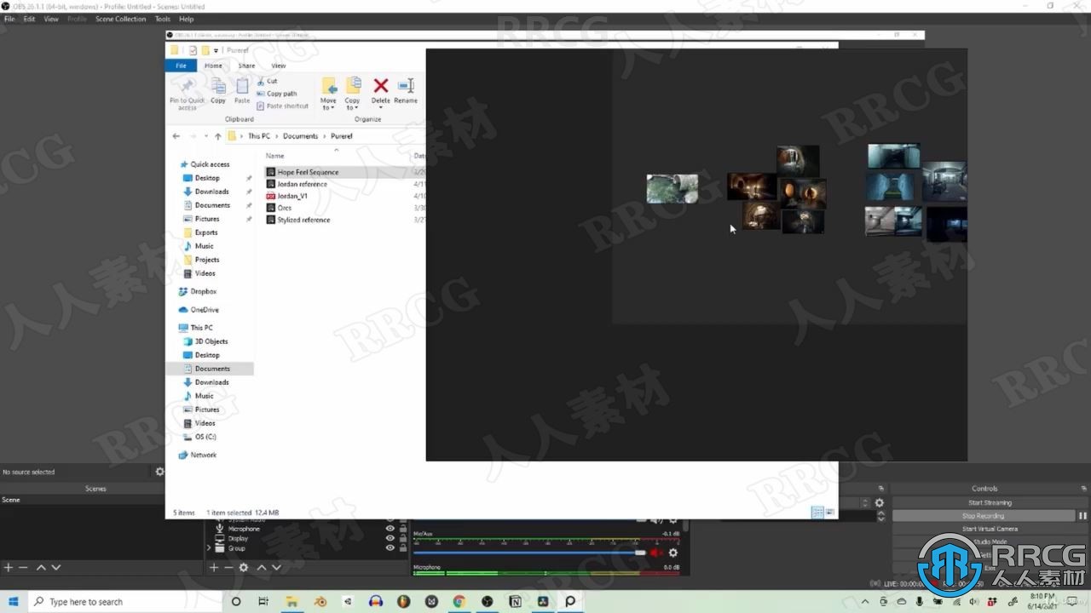1091x613 pixels.
Task: Click the Type here to search box
Action: tap(125, 601)
